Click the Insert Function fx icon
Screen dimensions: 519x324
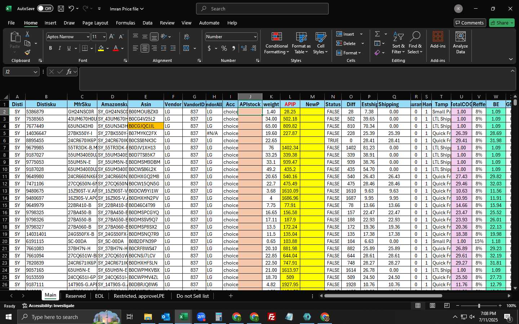tap(69, 72)
